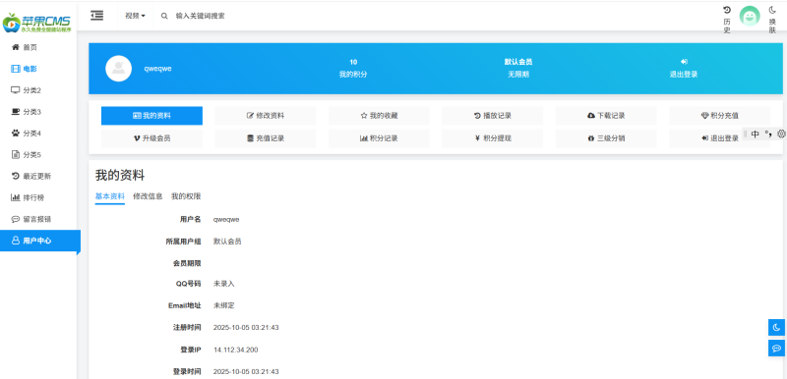This screenshot has width=787, height=379.
Task: Click the QQ号码 value 未录入
Action: 224,284
